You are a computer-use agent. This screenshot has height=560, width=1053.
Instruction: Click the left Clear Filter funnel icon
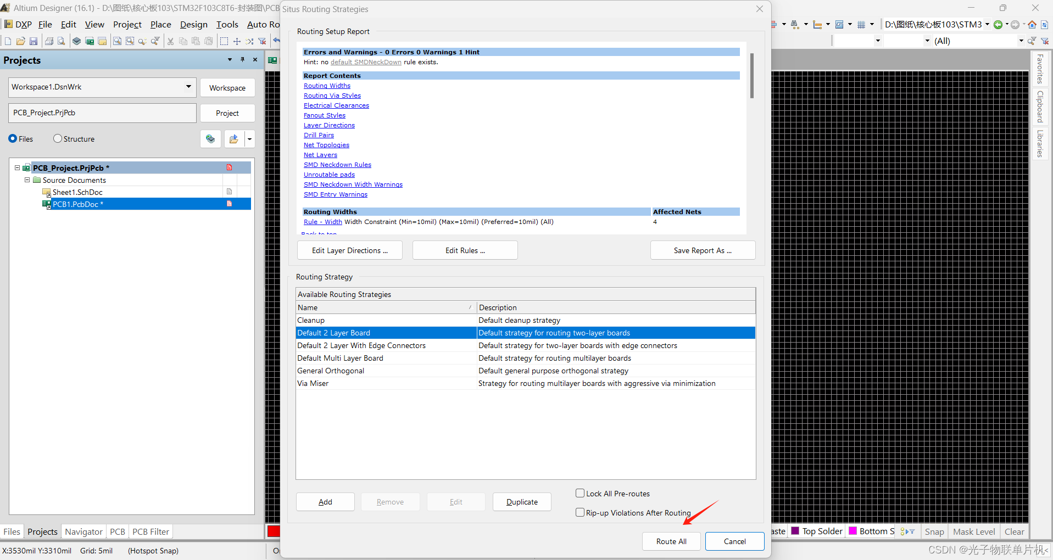(263, 41)
